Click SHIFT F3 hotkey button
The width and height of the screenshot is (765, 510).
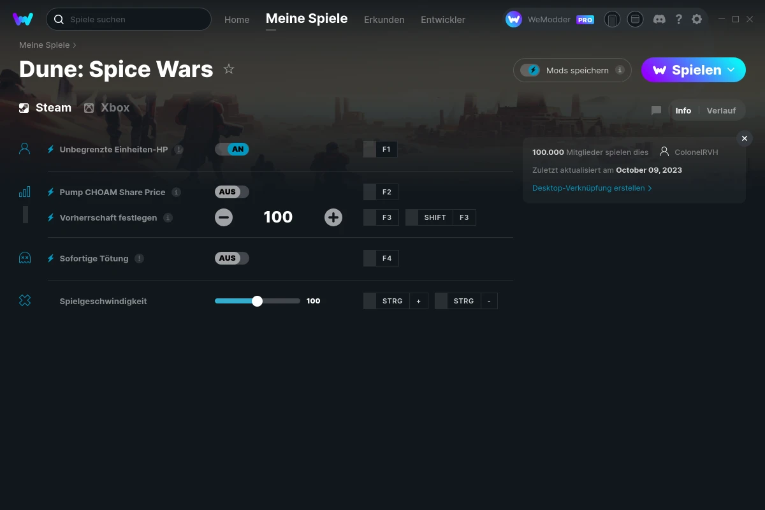coord(441,217)
